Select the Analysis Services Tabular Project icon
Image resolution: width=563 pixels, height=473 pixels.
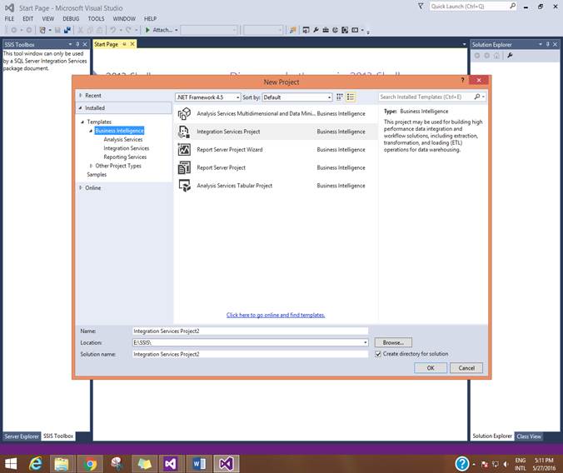pyautogui.click(x=184, y=186)
